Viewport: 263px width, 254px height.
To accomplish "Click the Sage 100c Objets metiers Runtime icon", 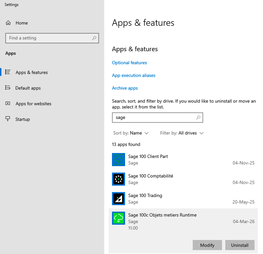I will pos(118,218).
